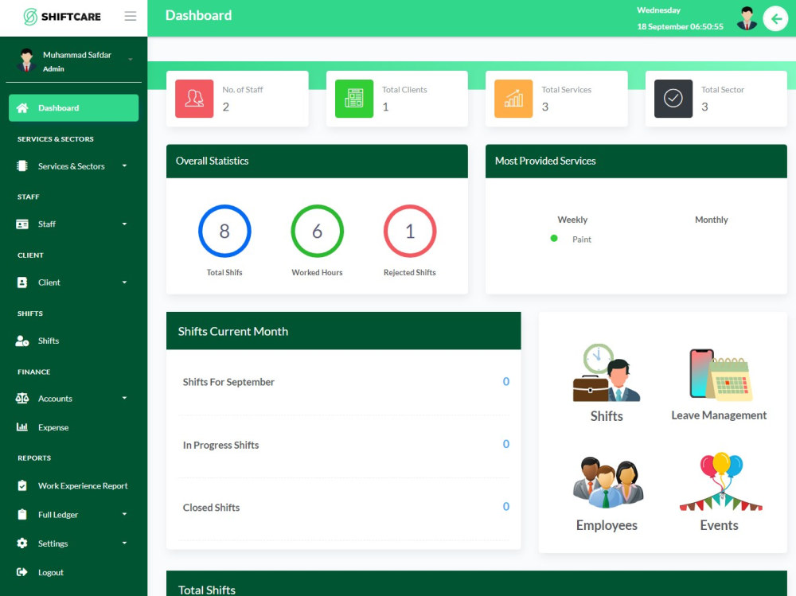Screen dimensions: 796x596
Task: Click the red Rejected Shifts circle
Action: (410, 231)
